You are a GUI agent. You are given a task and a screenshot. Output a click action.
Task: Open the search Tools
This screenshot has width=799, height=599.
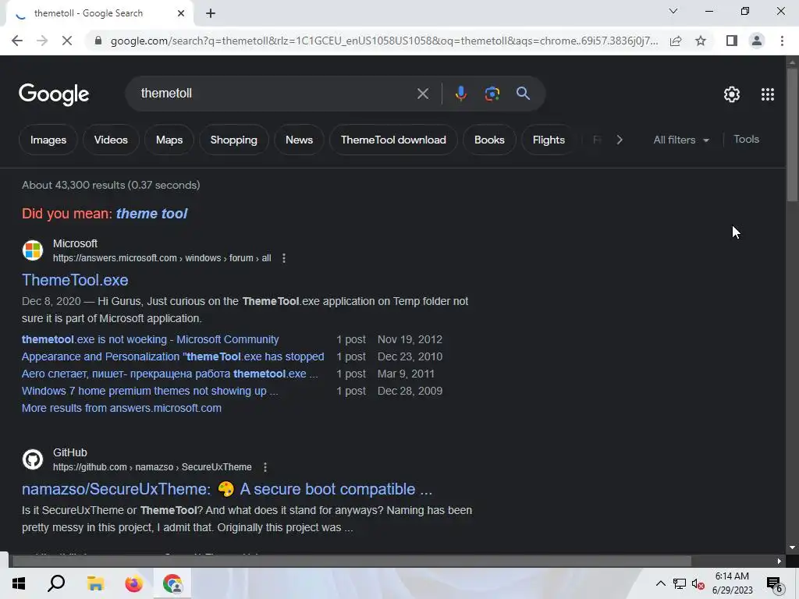(x=746, y=139)
